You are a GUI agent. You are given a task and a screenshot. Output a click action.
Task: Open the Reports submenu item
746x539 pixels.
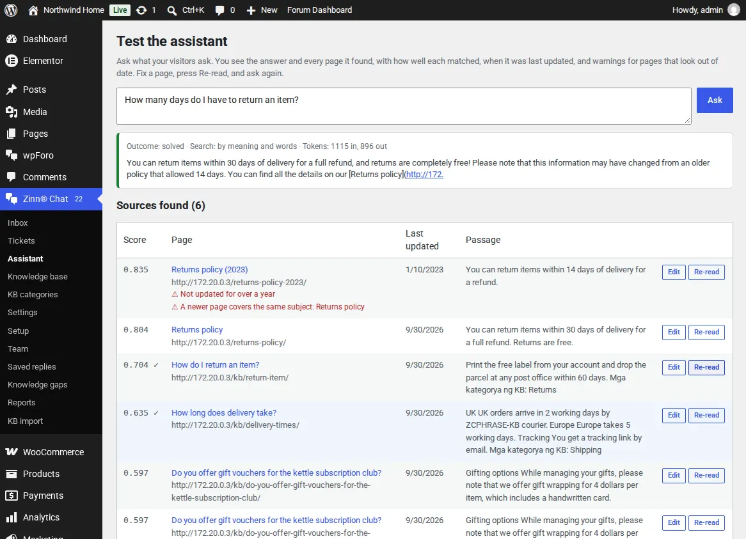point(21,403)
